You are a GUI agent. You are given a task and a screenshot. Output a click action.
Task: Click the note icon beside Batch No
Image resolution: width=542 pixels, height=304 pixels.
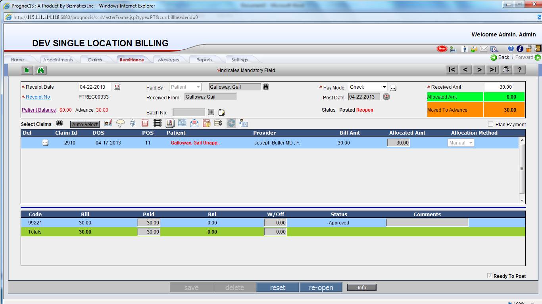tap(221, 112)
